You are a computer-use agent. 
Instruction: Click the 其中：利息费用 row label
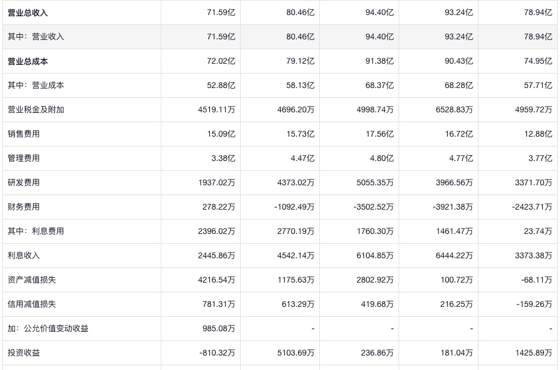pyautogui.click(x=36, y=232)
